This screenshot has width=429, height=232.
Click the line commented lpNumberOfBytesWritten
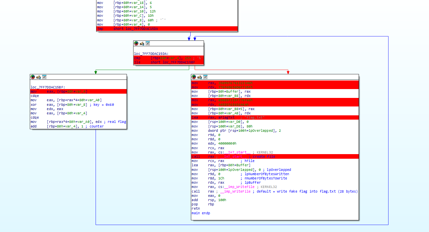(x=240, y=174)
